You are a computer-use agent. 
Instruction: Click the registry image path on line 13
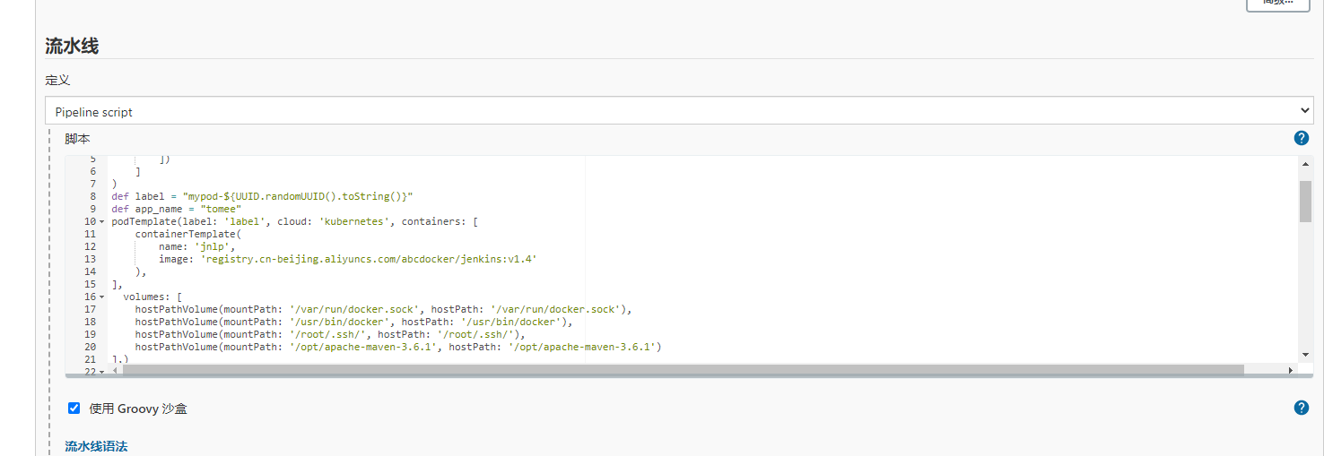click(x=369, y=259)
